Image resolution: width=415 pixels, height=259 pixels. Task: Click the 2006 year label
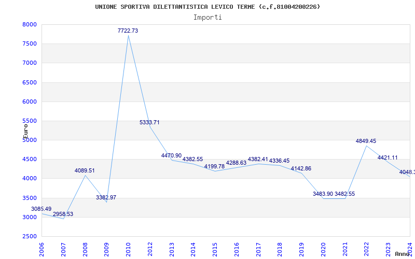[41, 250]
